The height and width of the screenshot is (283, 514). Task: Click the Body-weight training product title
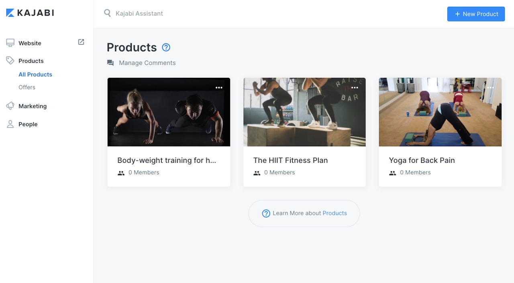(x=167, y=160)
